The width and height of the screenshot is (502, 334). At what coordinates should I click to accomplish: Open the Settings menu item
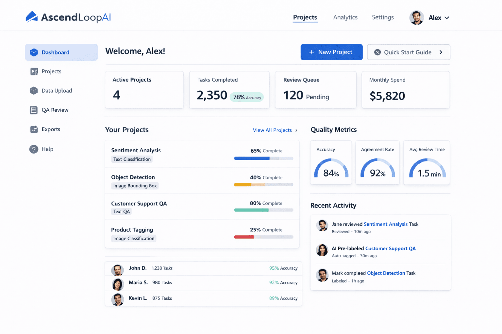point(383,18)
